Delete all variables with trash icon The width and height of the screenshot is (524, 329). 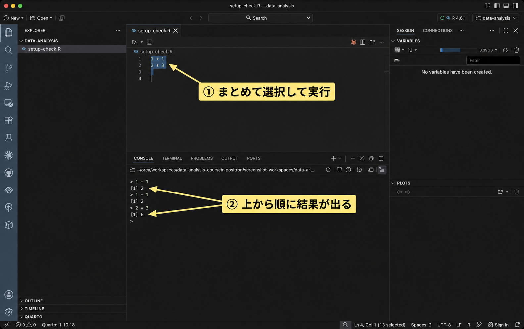(x=517, y=50)
